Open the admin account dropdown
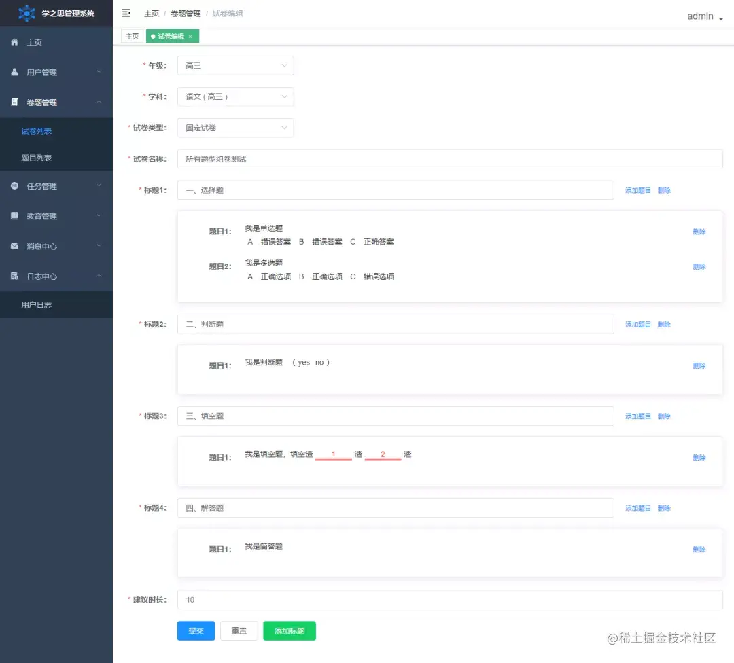Image resolution: width=734 pixels, height=663 pixels. click(x=705, y=16)
